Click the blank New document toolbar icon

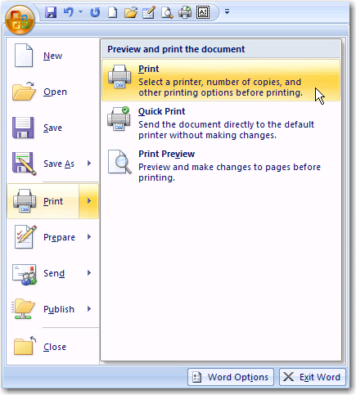point(112,12)
